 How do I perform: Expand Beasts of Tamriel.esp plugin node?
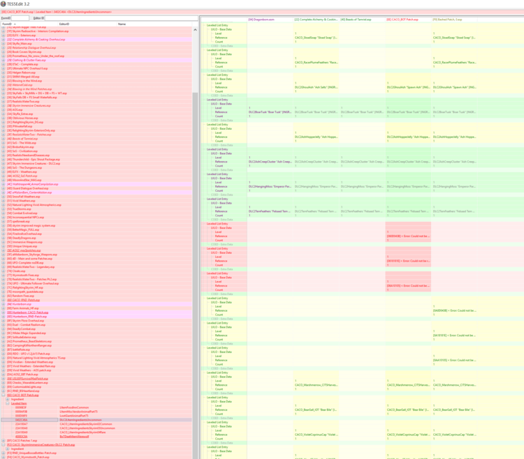pos(3,139)
